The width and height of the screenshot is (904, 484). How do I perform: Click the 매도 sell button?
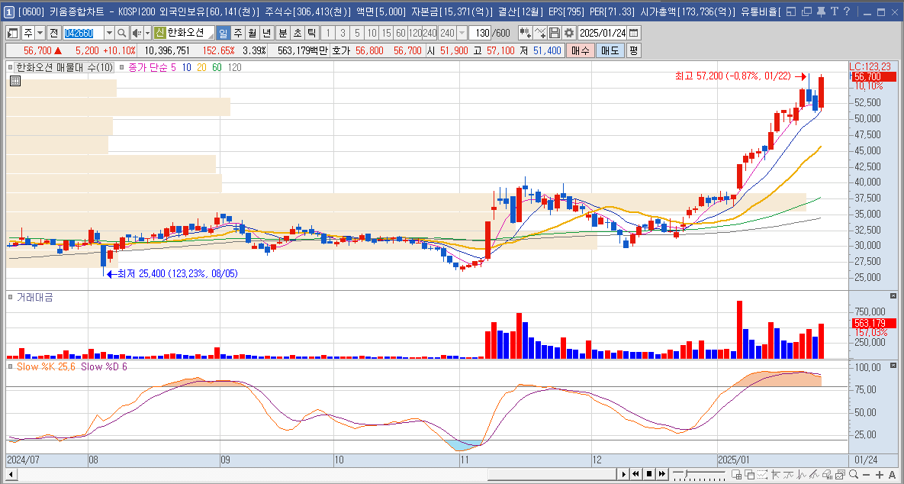(610, 50)
